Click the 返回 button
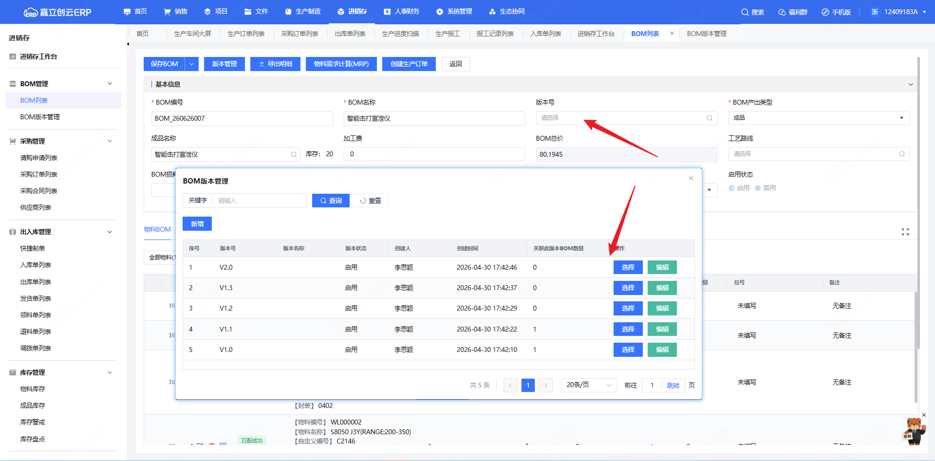This screenshot has width=935, height=461. click(456, 64)
